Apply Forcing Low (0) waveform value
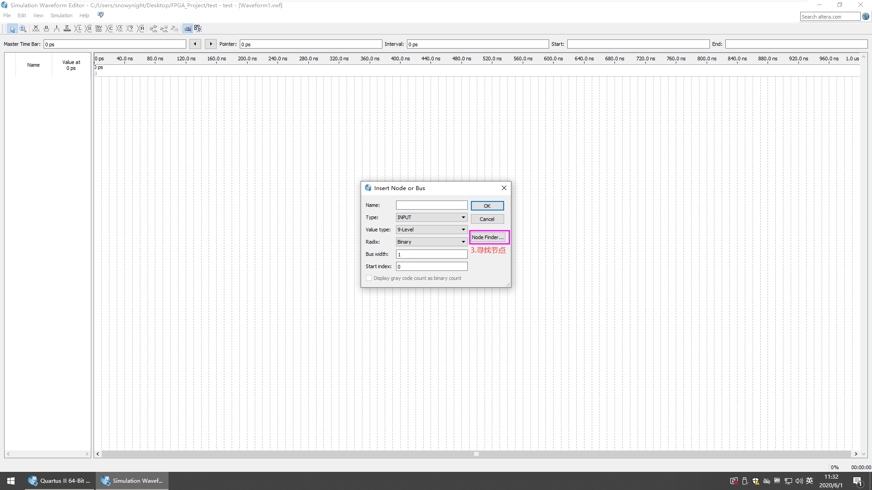This screenshot has height=490, width=872. click(46, 29)
